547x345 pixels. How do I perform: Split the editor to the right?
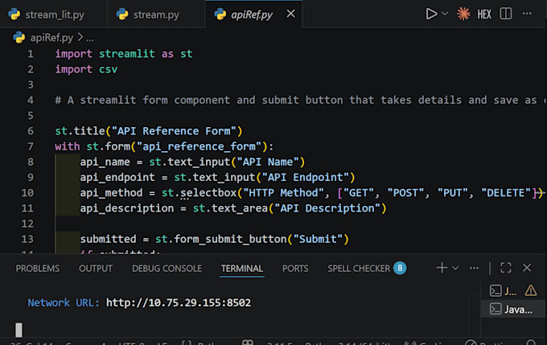point(505,14)
